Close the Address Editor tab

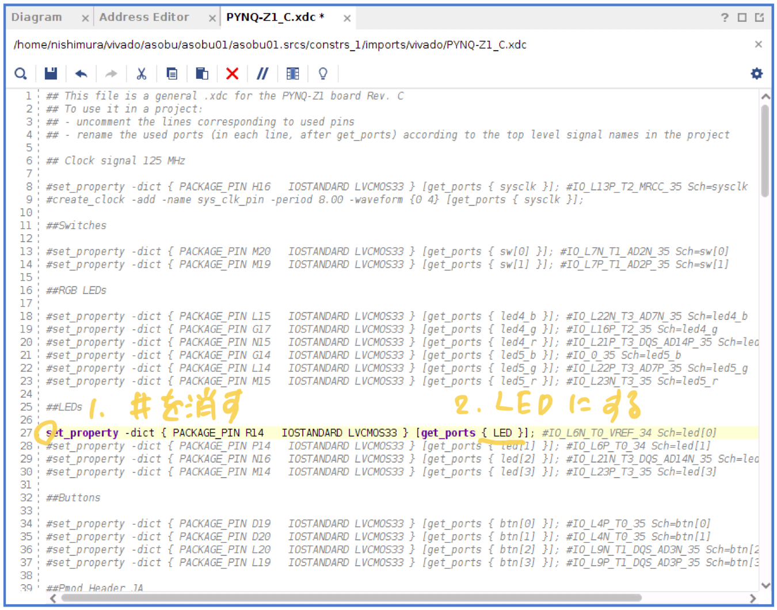(212, 18)
